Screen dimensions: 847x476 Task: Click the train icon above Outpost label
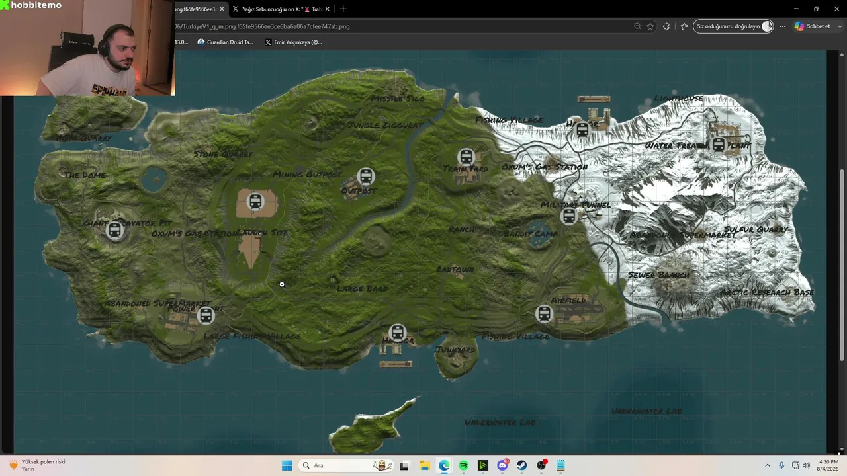click(x=365, y=177)
